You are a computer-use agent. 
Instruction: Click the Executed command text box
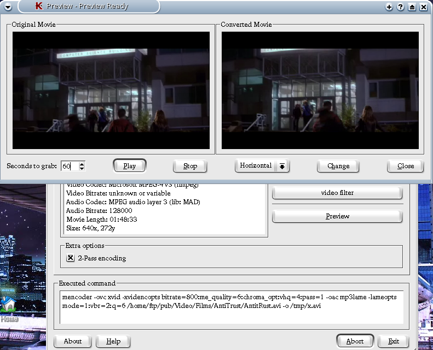tap(232, 307)
